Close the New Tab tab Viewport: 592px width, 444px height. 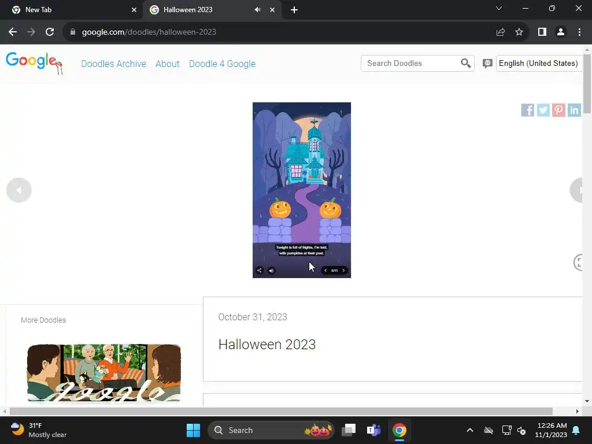(x=134, y=10)
